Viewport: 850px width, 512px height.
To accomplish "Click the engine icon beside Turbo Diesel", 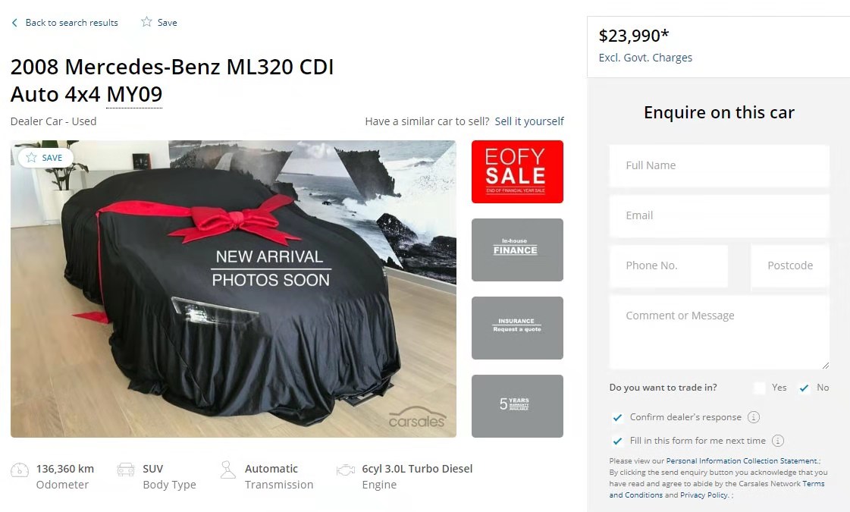I will (345, 470).
